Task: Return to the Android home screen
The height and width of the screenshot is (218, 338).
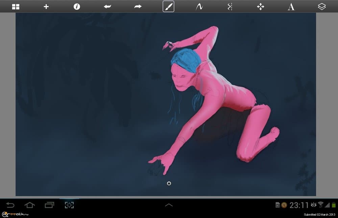Action: click(x=30, y=205)
